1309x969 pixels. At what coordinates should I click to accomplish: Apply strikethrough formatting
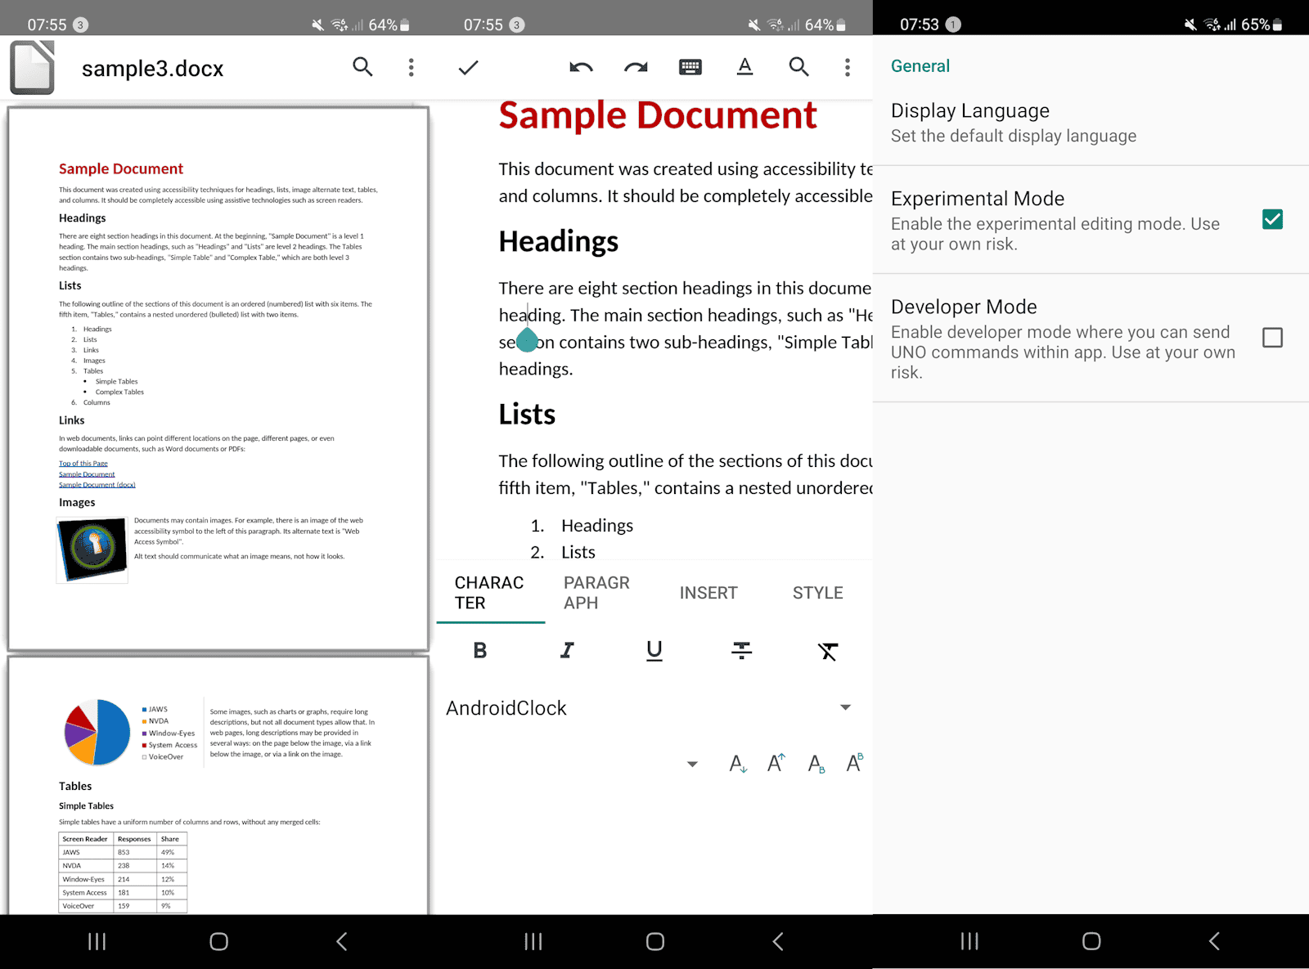pyautogui.click(x=740, y=651)
